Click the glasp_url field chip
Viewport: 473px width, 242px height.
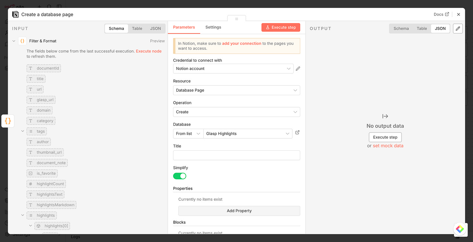(41, 100)
